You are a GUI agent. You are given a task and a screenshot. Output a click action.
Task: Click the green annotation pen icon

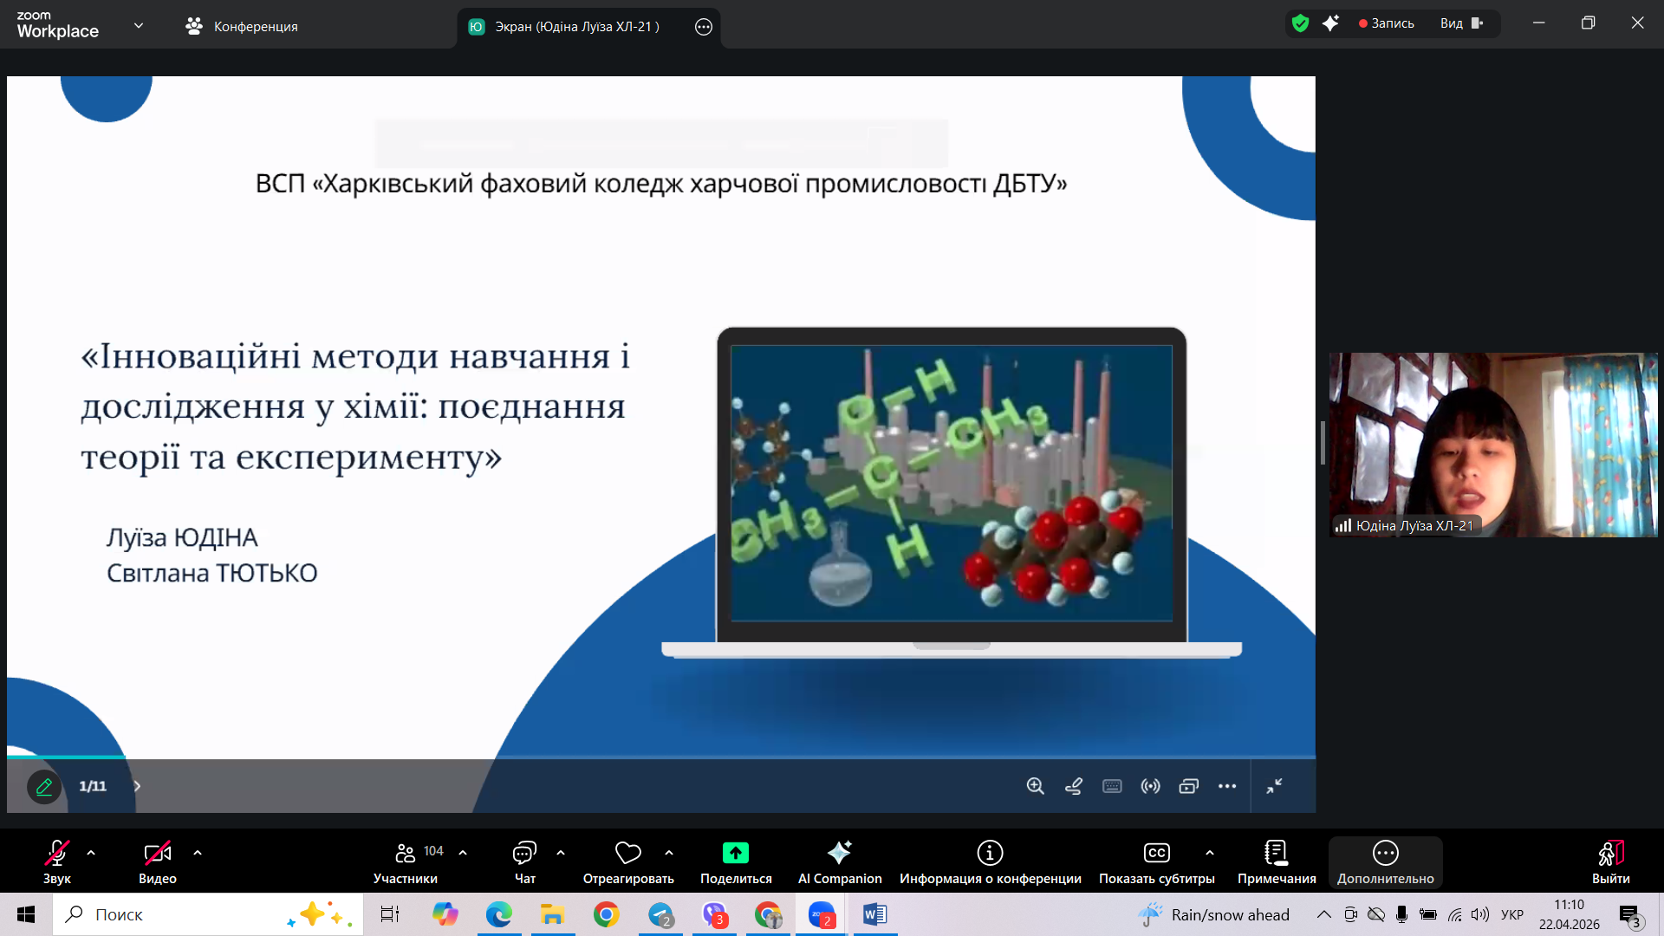click(44, 786)
